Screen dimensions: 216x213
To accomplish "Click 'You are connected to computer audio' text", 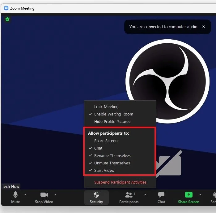I will (x=163, y=27).
